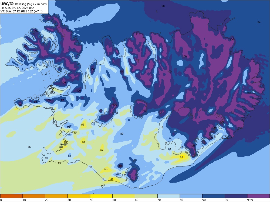Click the map value 44 on the south coast
This screenshot has height=202, width=270.
click(112, 179)
